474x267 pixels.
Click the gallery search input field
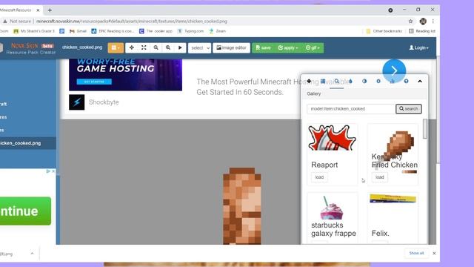coord(351,109)
